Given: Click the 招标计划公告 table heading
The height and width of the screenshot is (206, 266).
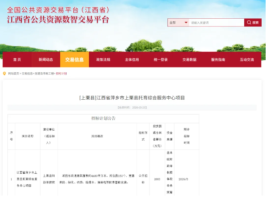Looking at the screenshot, I should tap(103, 118).
